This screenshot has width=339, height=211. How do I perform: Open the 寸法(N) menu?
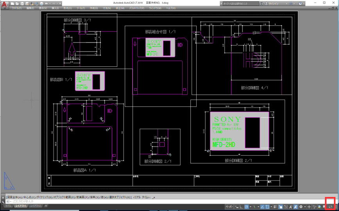[107, 8]
